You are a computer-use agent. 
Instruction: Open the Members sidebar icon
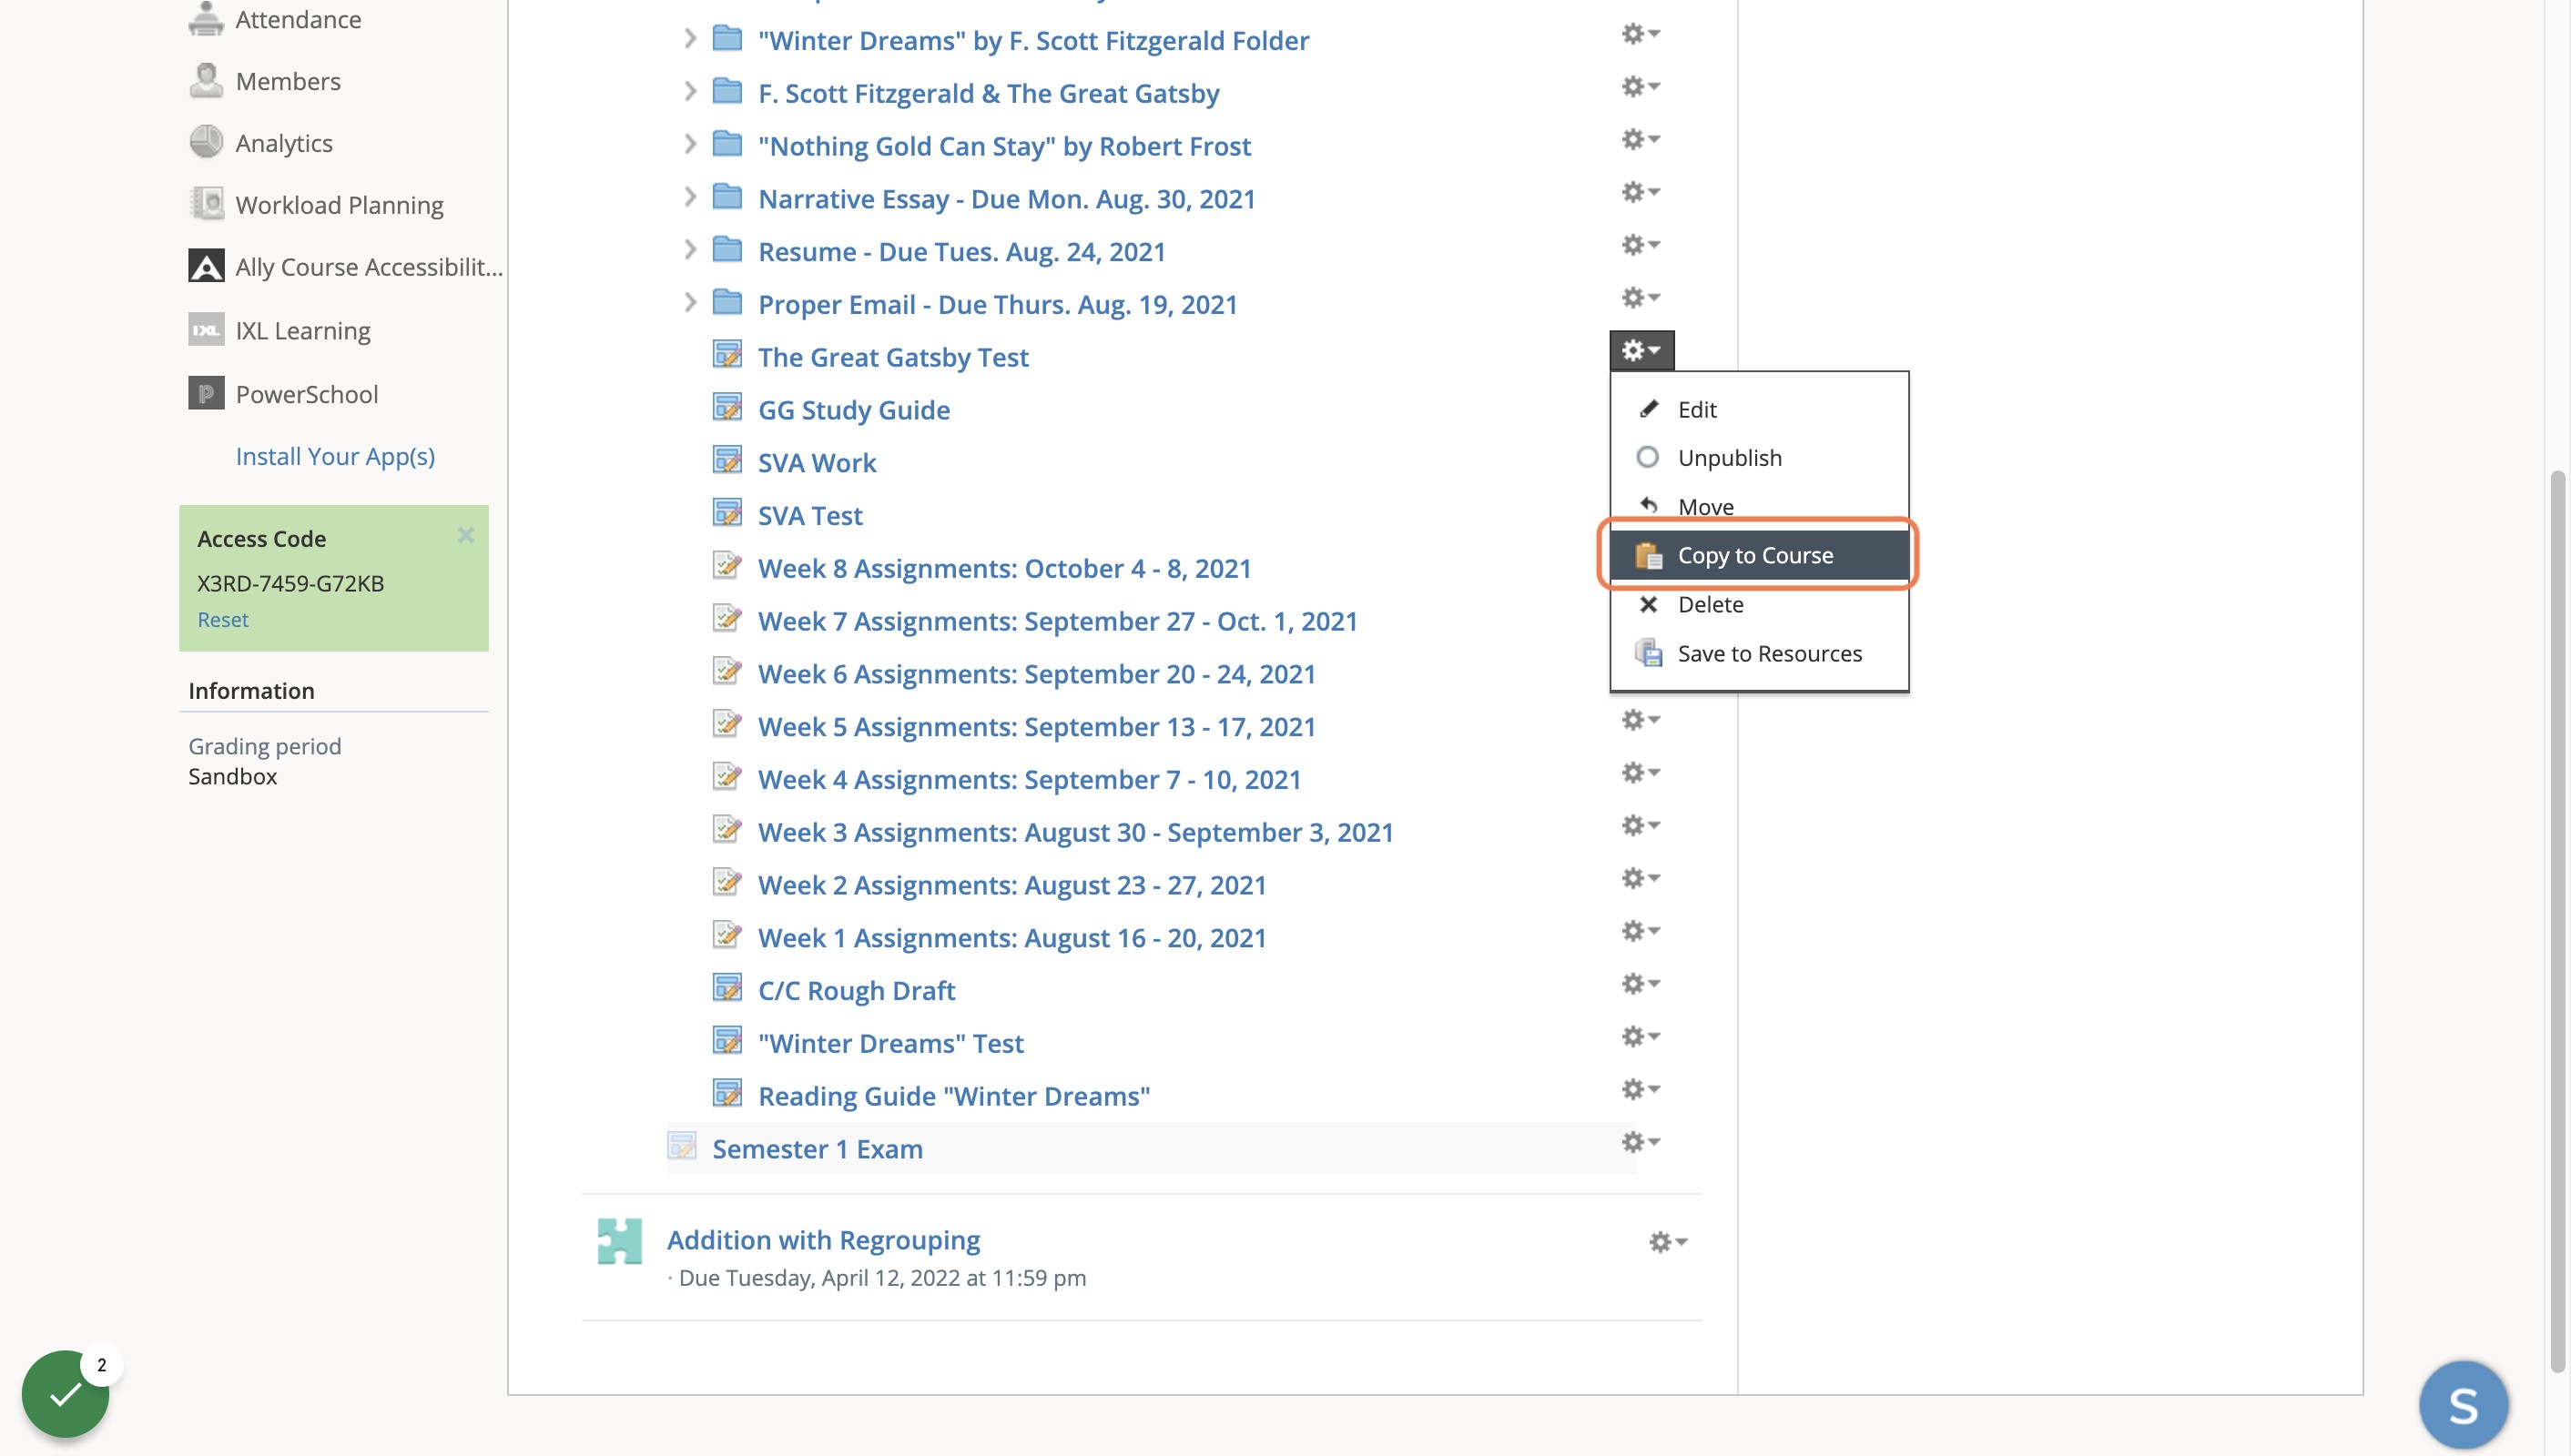pyautogui.click(x=206, y=81)
